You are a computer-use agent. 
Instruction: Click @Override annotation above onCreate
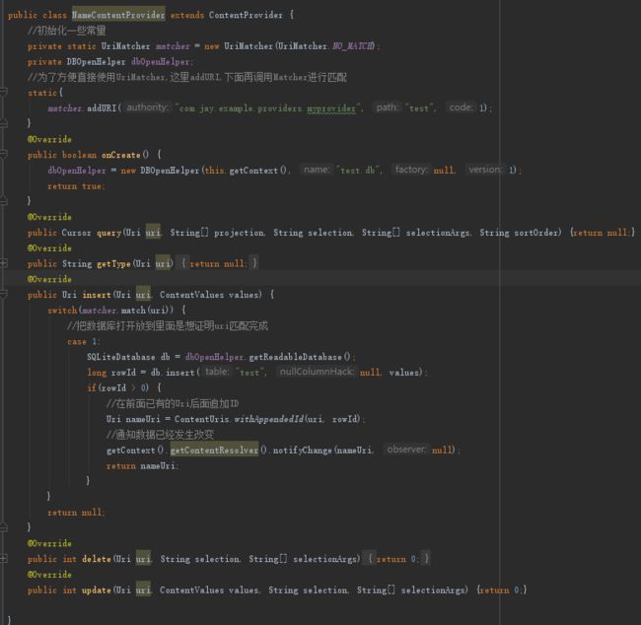point(49,139)
